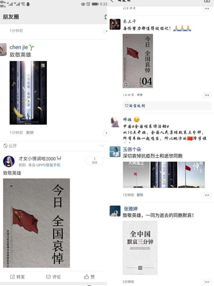This screenshot has height=286, width=214.
Task: Open 才女小情调哈2000 avatar
Action: click(9, 161)
